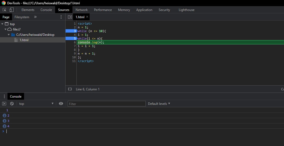Collapse the top frame tree node
The width and height of the screenshot is (284, 146).
tap(2, 24)
